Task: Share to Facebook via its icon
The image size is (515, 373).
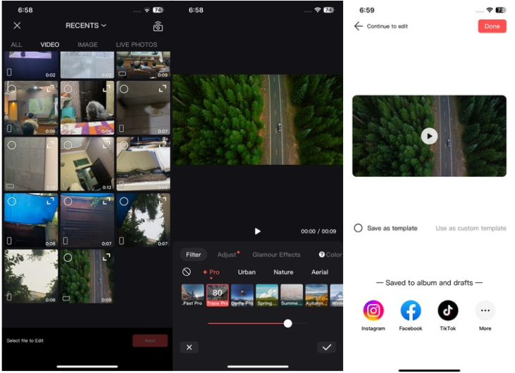Action: [x=411, y=310]
